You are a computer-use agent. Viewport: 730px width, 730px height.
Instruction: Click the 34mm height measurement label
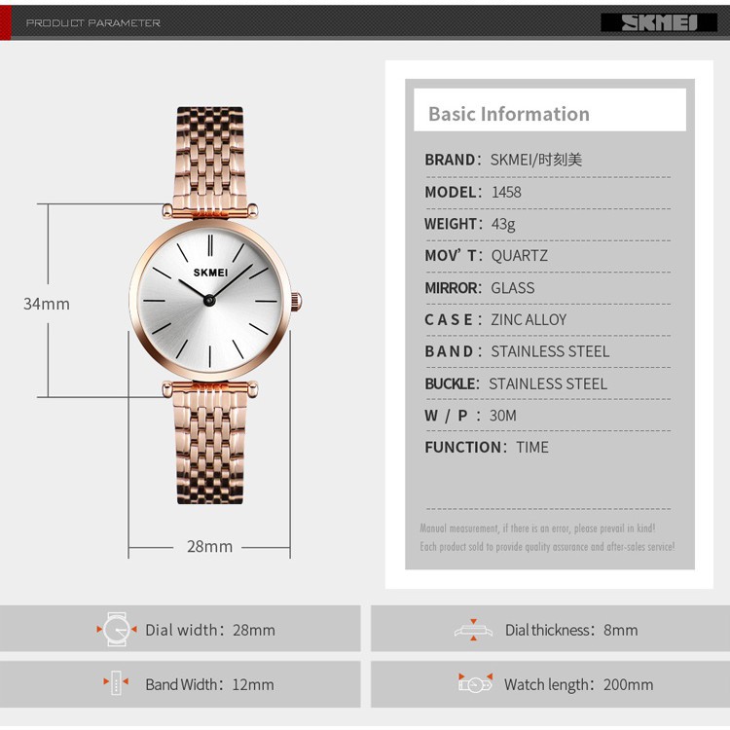(47, 304)
